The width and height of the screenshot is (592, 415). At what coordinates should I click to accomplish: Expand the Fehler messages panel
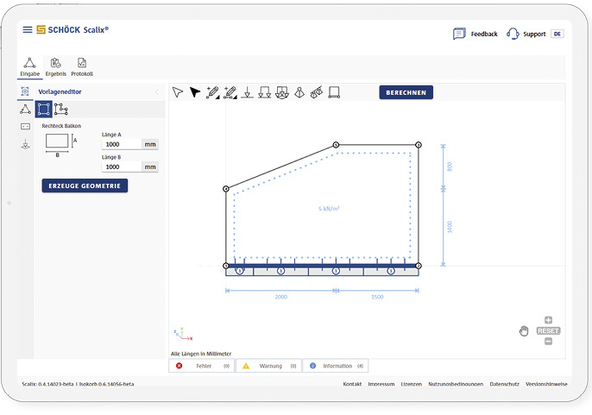201,366
